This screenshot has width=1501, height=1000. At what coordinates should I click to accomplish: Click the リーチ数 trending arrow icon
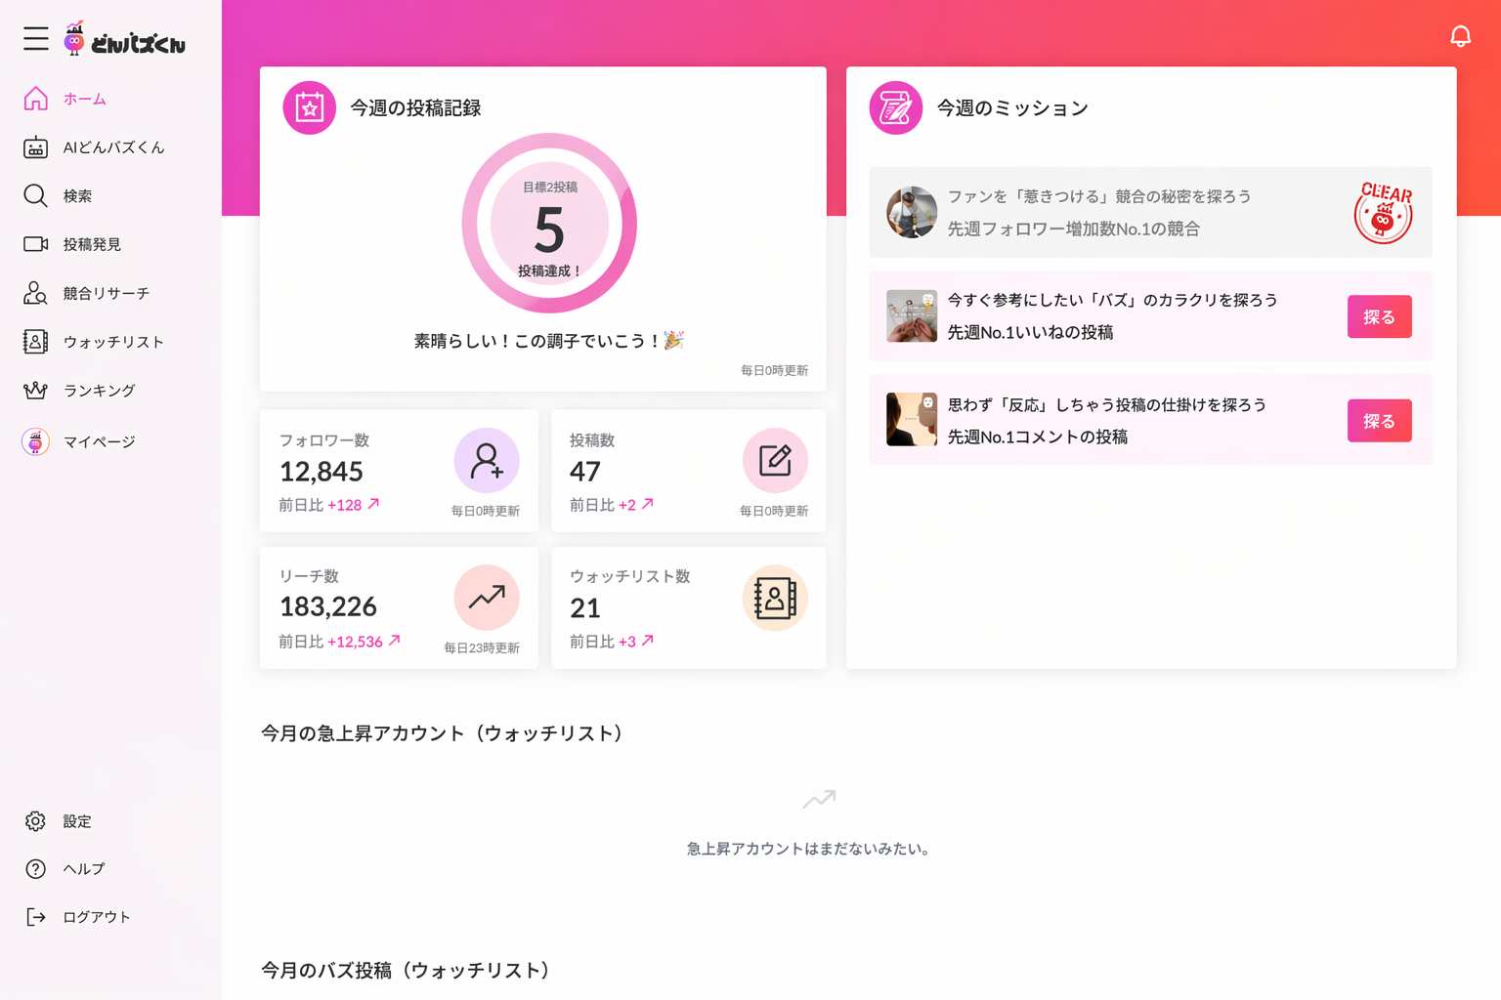tap(487, 597)
